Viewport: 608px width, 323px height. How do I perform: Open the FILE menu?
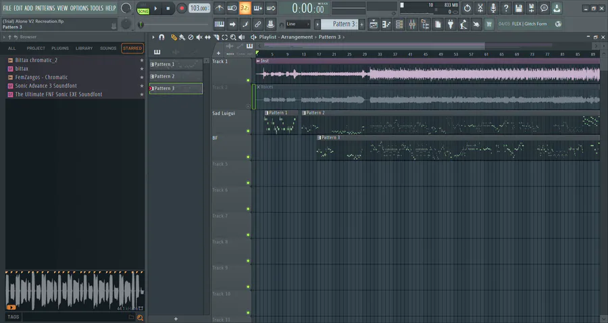(x=7, y=8)
